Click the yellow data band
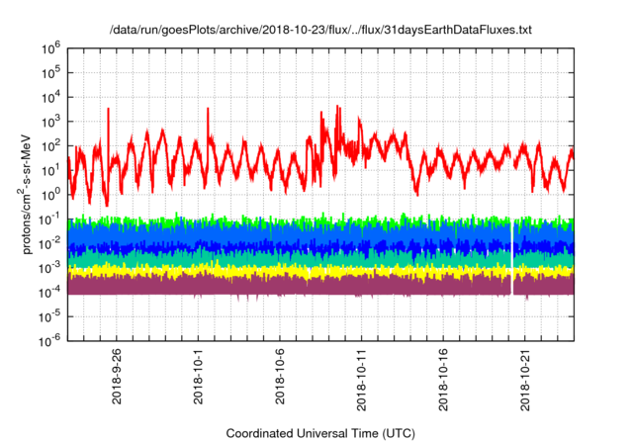The width and height of the screenshot is (633, 443). (297, 272)
